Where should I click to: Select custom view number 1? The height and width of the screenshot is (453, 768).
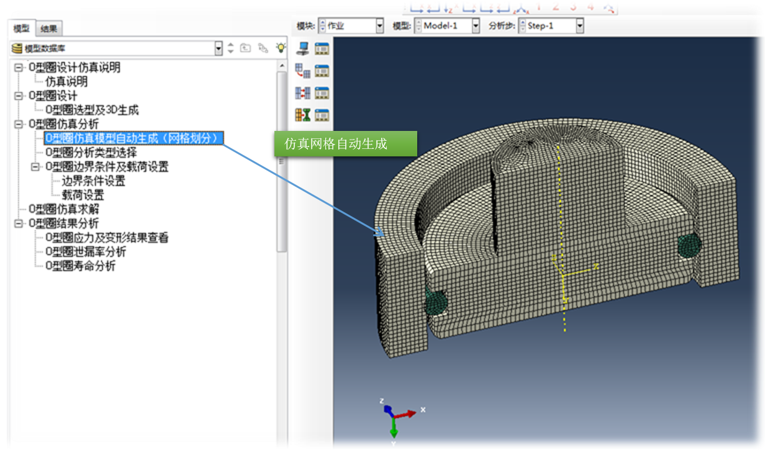pyautogui.click(x=538, y=6)
